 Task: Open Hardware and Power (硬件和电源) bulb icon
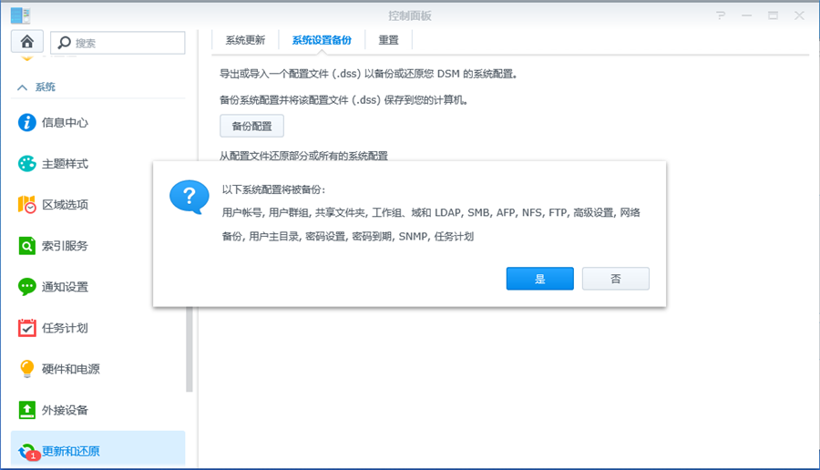[27, 369]
